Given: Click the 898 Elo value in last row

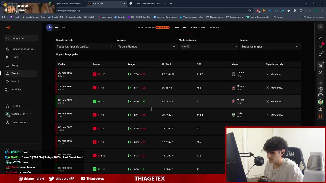Looking at the screenshot, I should click(137, 169).
